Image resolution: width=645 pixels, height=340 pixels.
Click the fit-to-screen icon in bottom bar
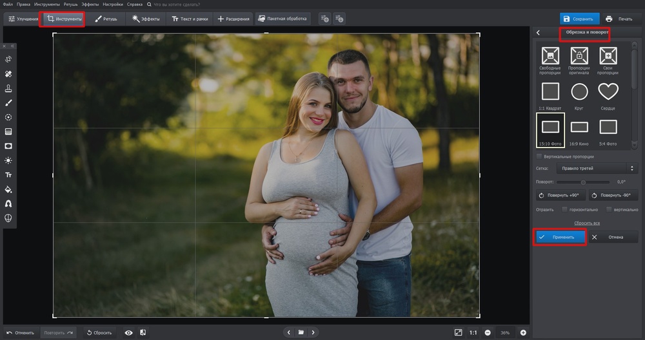(x=458, y=332)
